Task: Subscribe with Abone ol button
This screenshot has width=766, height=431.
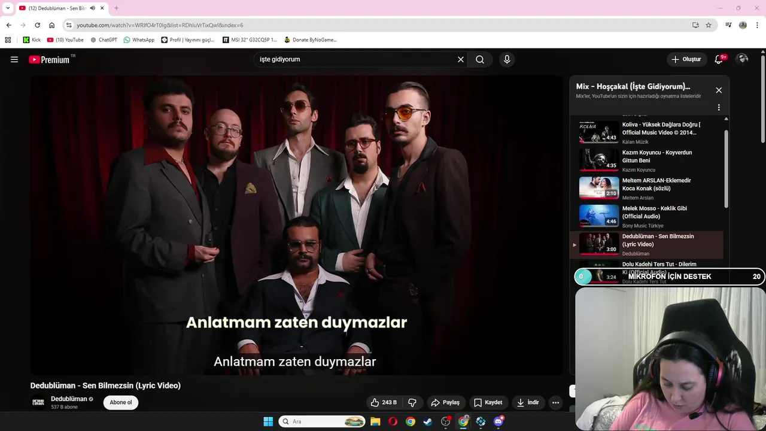Action: pos(121,402)
